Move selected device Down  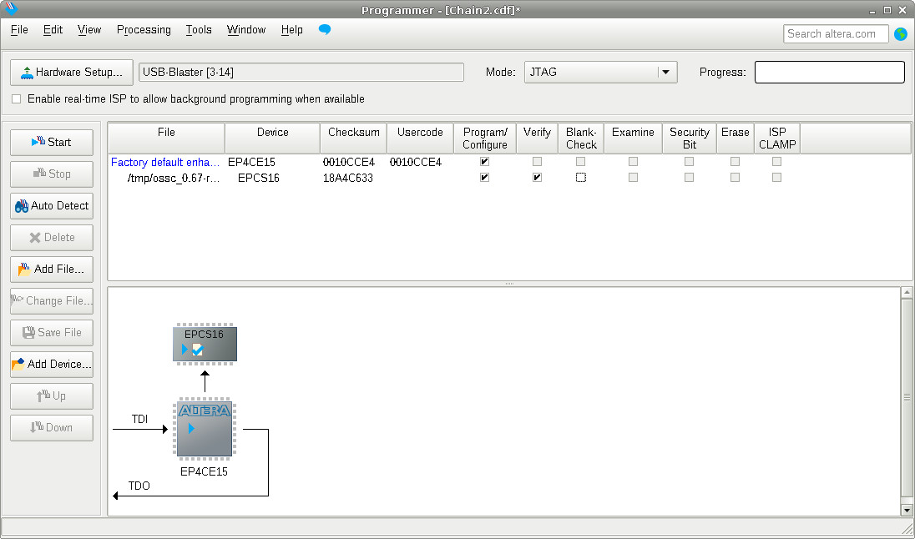[x=52, y=427]
